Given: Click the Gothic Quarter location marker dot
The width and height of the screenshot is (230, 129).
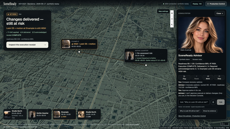Looking at the screenshot, I should pyautogui.click(x=146, y=65).
